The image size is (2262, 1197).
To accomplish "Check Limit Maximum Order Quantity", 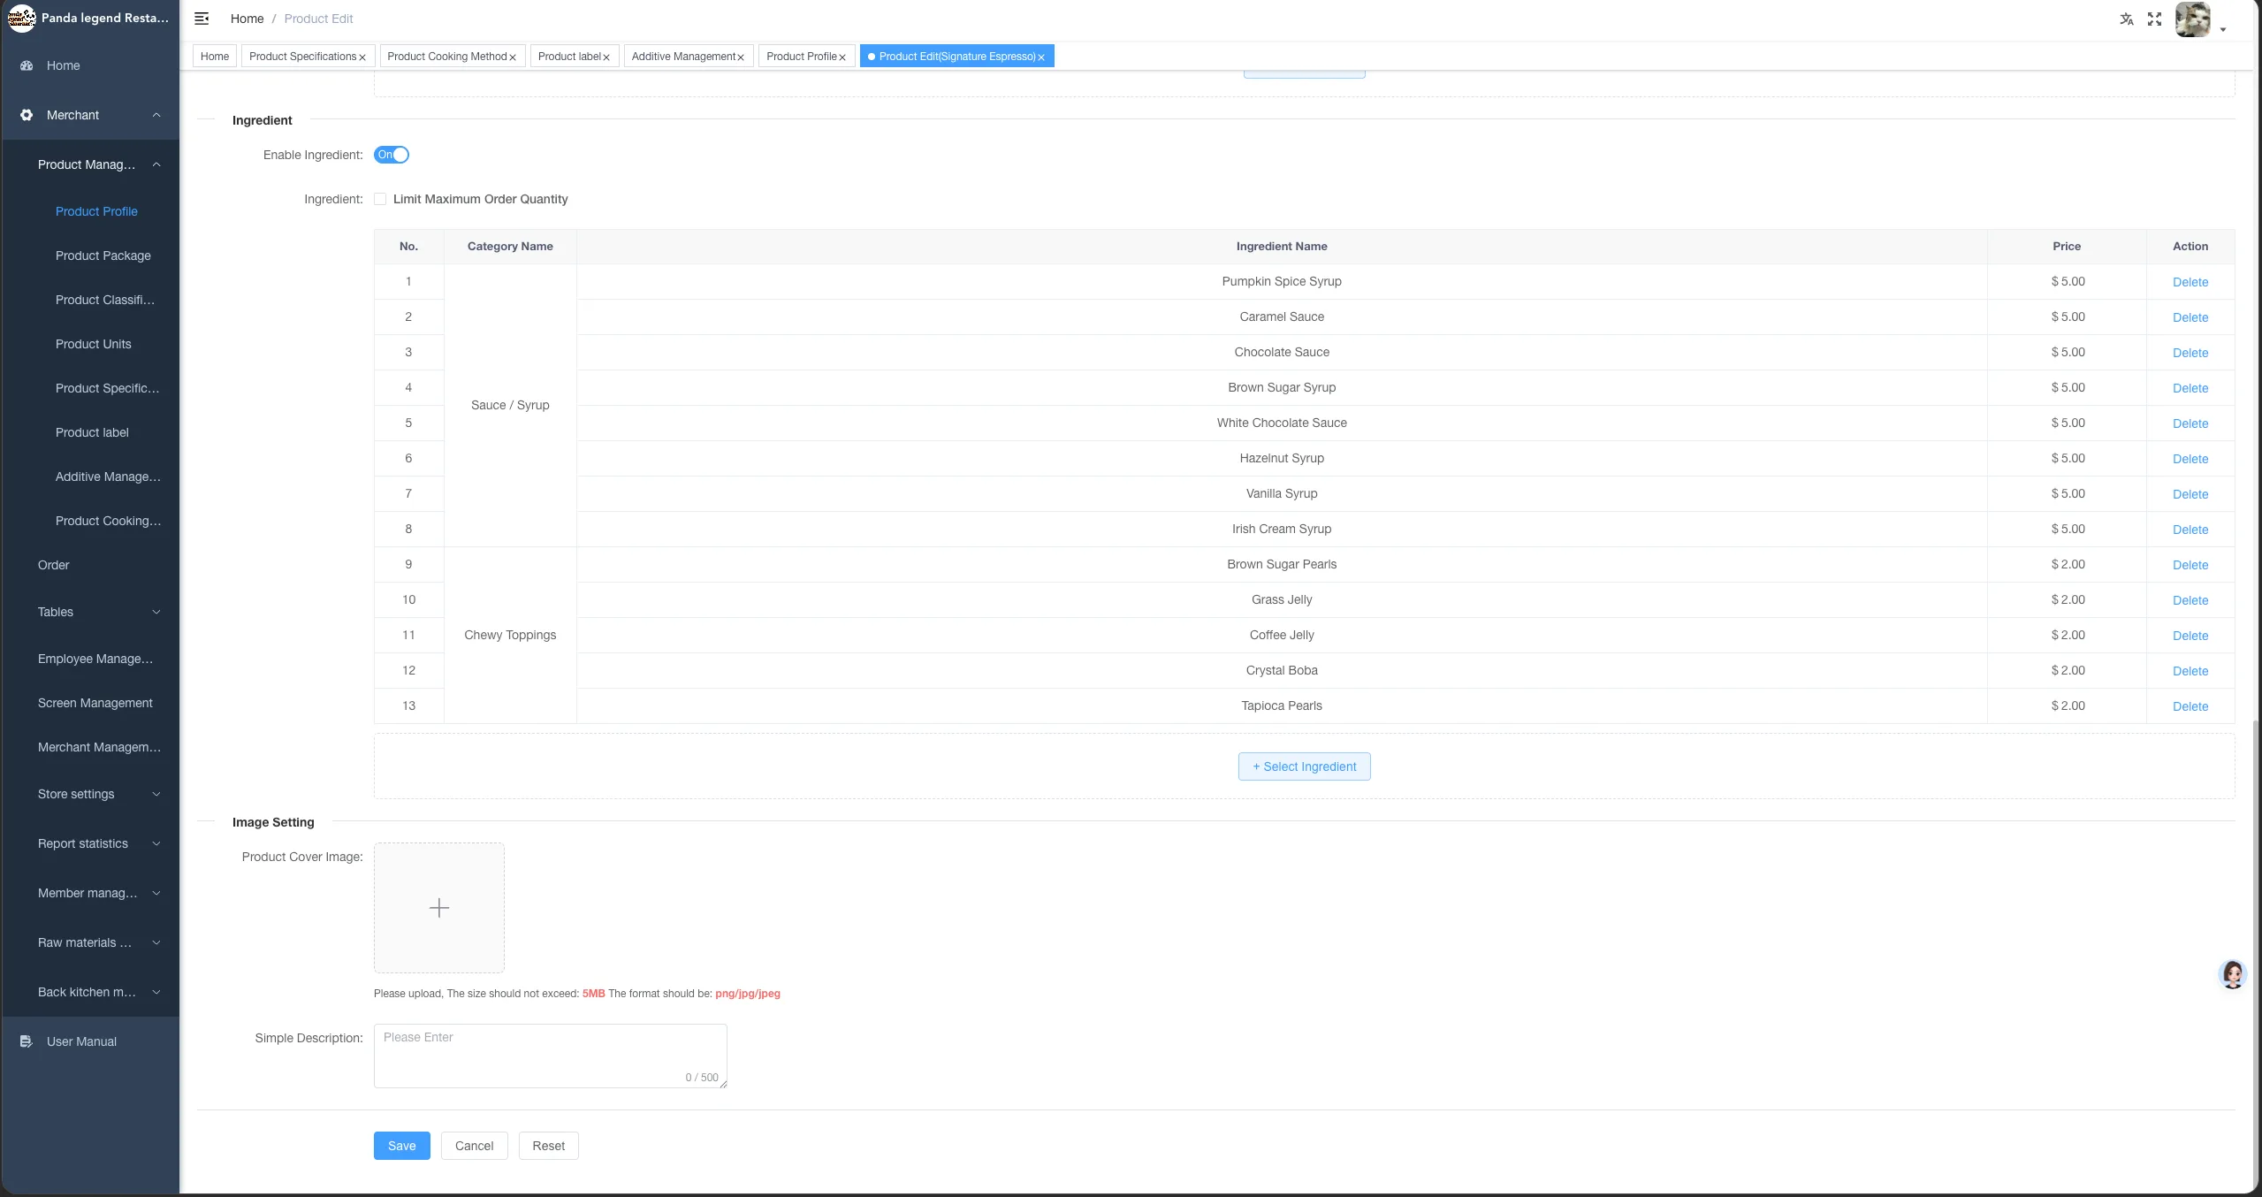I will click(380, 199).
